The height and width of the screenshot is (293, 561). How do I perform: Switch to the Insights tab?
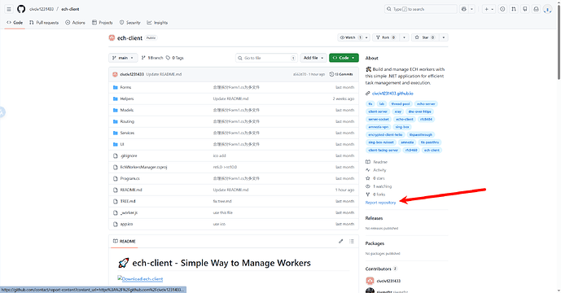coord(157,23)
